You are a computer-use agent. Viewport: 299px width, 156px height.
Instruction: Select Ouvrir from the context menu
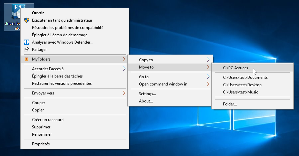click(x=39, y=13)
